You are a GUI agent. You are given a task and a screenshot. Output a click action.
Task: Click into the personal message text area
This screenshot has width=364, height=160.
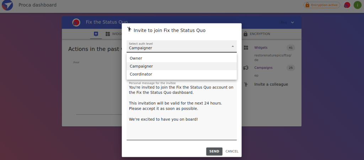tap(182, 110)
